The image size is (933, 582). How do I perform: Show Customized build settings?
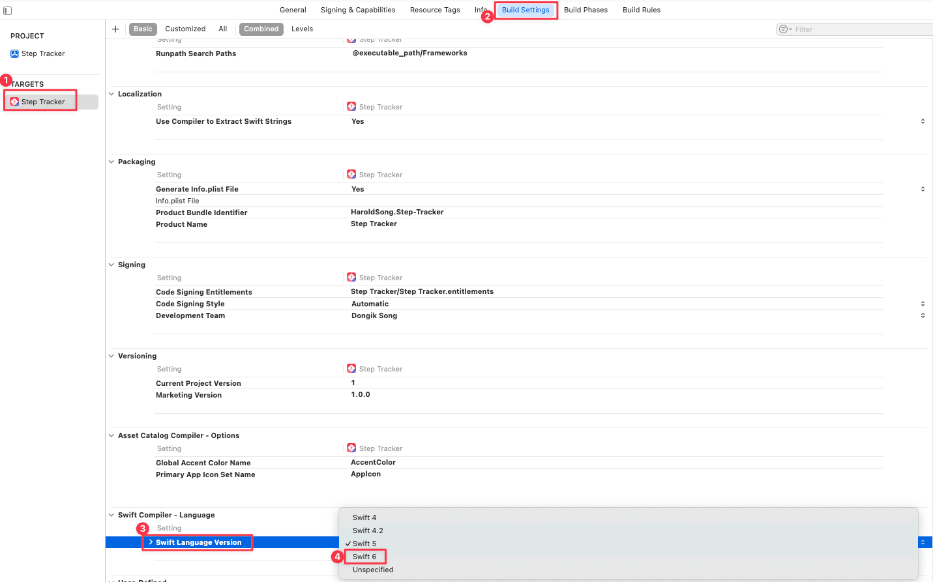click(185, 29)
